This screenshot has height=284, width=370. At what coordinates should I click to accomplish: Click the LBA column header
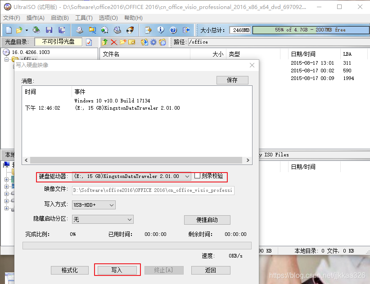(x=354, y=54)
